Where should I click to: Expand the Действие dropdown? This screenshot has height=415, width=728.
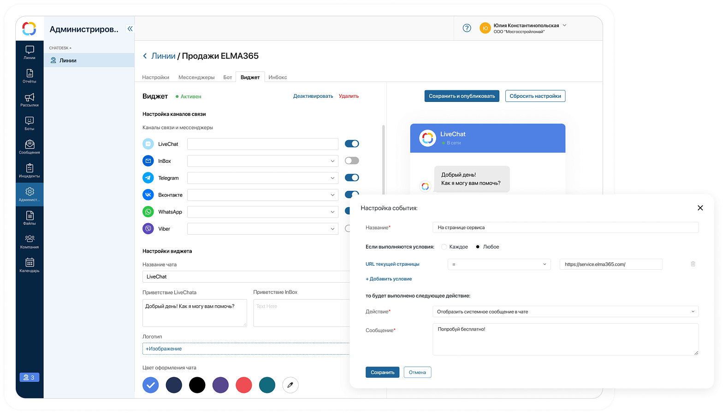click(x=565, y=312)
